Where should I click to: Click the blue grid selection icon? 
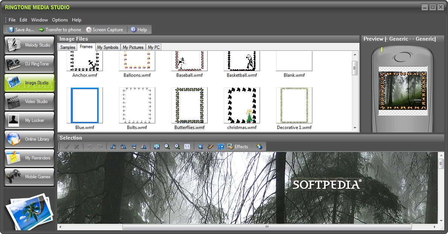[220, 147]
